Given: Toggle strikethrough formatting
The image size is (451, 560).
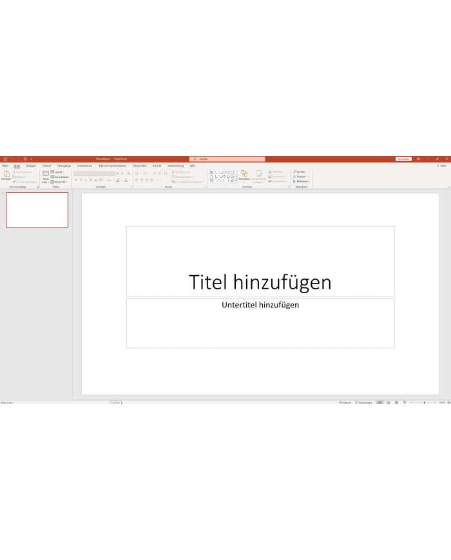Looking at the screenshot, I should pos(96,180).
